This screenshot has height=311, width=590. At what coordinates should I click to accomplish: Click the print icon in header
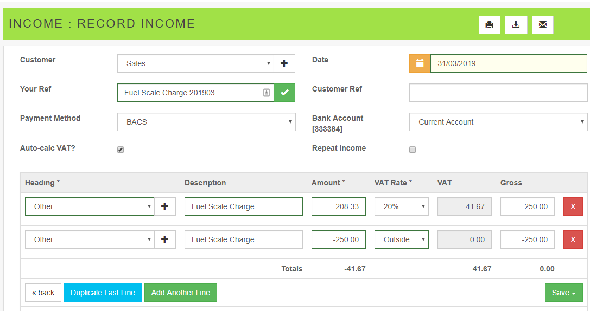click(x=489, y=25)
